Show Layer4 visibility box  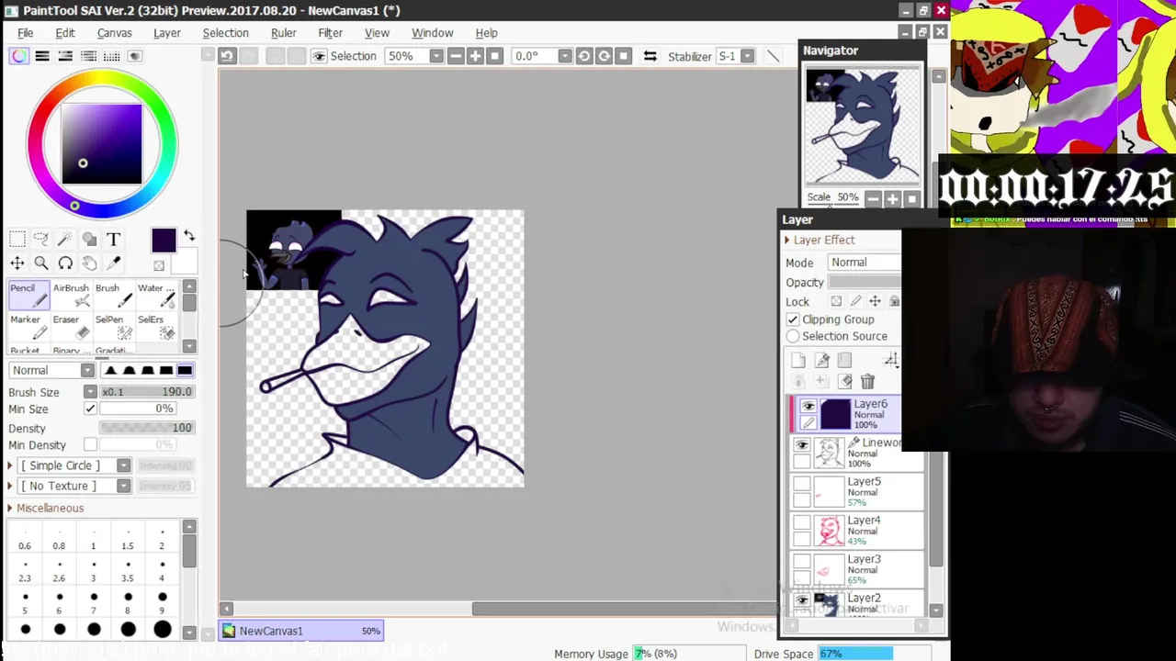click(802, 523)
